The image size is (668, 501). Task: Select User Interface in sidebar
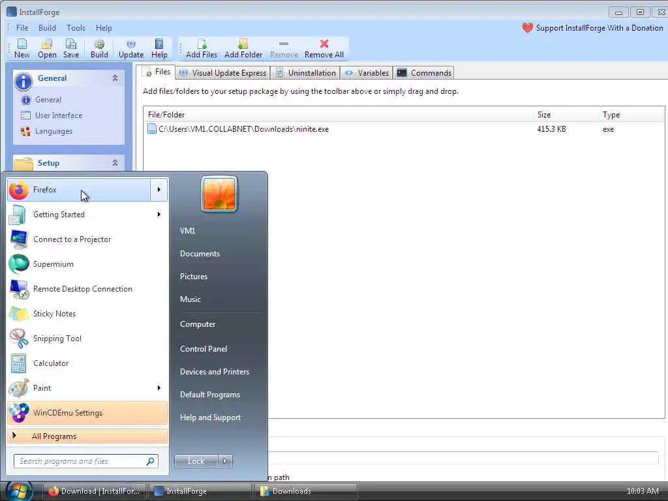coord(59,115)
